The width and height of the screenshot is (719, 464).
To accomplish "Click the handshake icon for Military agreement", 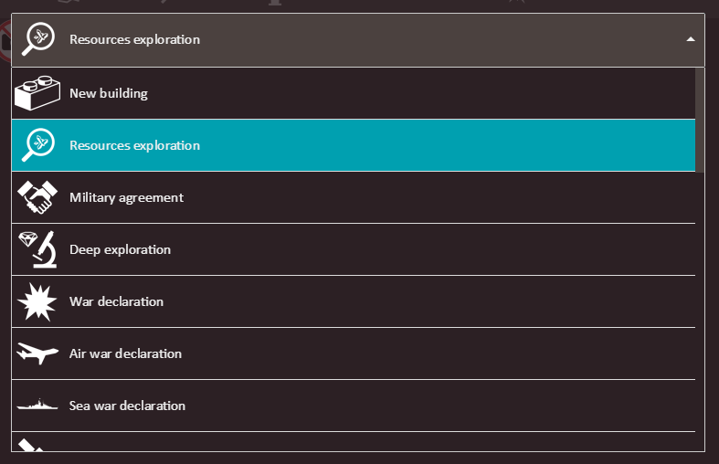I will [x=37, y=197].
